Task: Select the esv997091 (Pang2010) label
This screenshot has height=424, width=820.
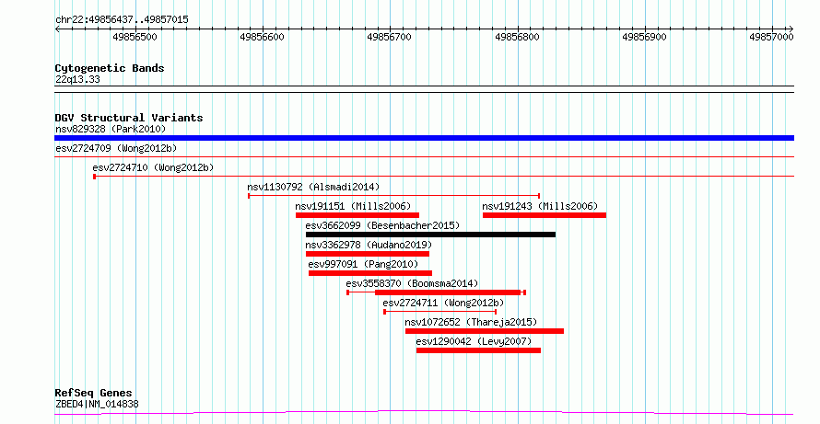Action: pos(363,264)
